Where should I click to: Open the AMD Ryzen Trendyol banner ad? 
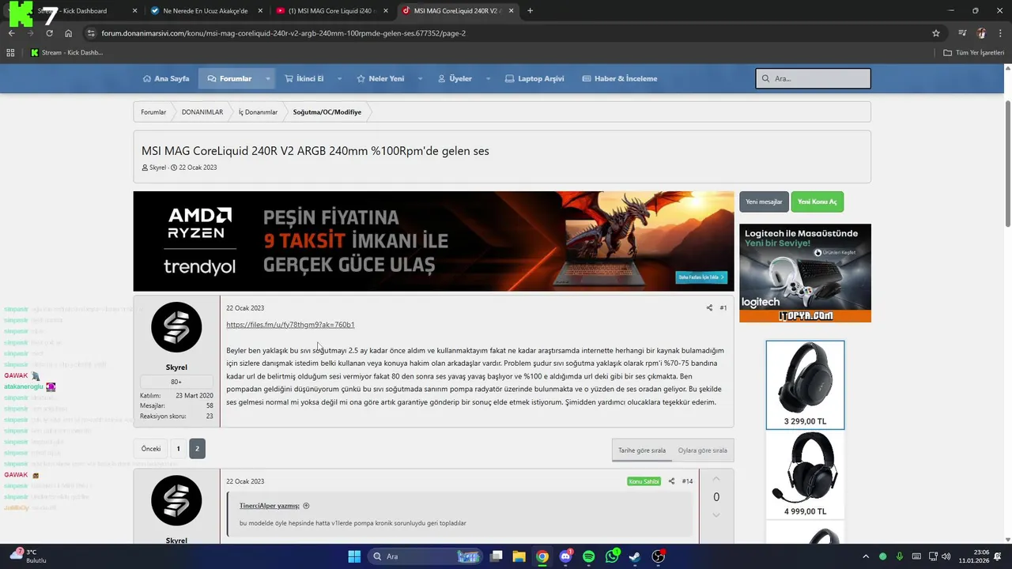coord(433,241)
